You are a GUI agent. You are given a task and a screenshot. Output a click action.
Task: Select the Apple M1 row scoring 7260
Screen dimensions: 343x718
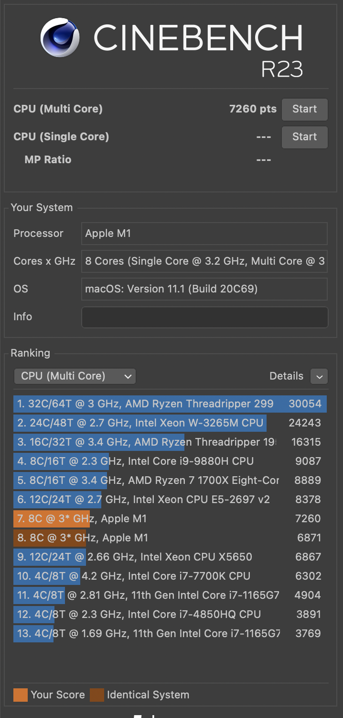[170, 518]
